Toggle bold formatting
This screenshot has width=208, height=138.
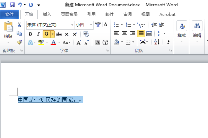(x=31, y=34)
